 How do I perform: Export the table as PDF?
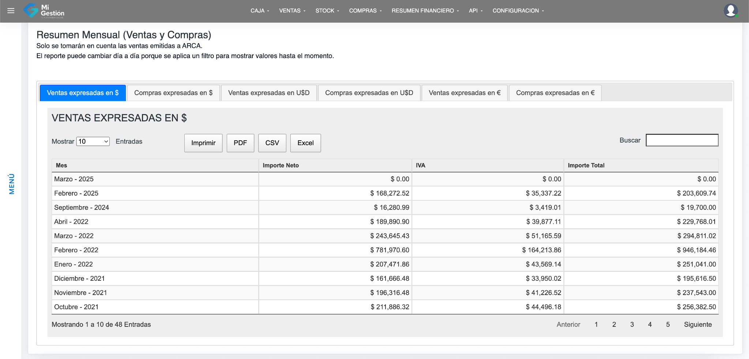click(240, 143)
